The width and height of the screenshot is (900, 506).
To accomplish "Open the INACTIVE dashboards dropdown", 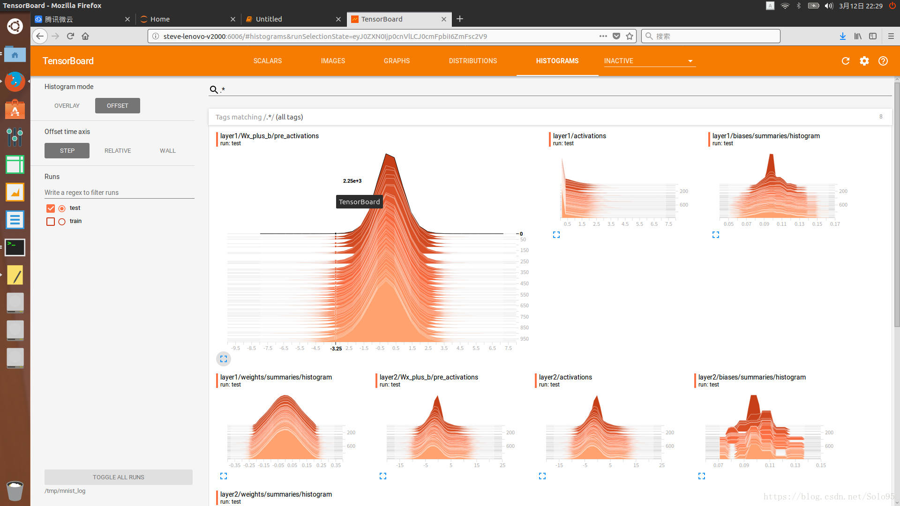I will [650, 61].
